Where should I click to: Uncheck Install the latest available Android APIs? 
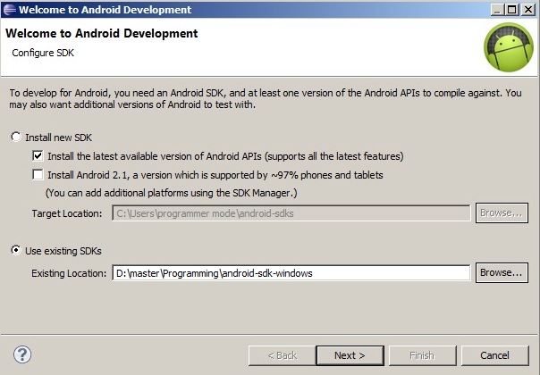pyautogui.click(x=38, y=156)
